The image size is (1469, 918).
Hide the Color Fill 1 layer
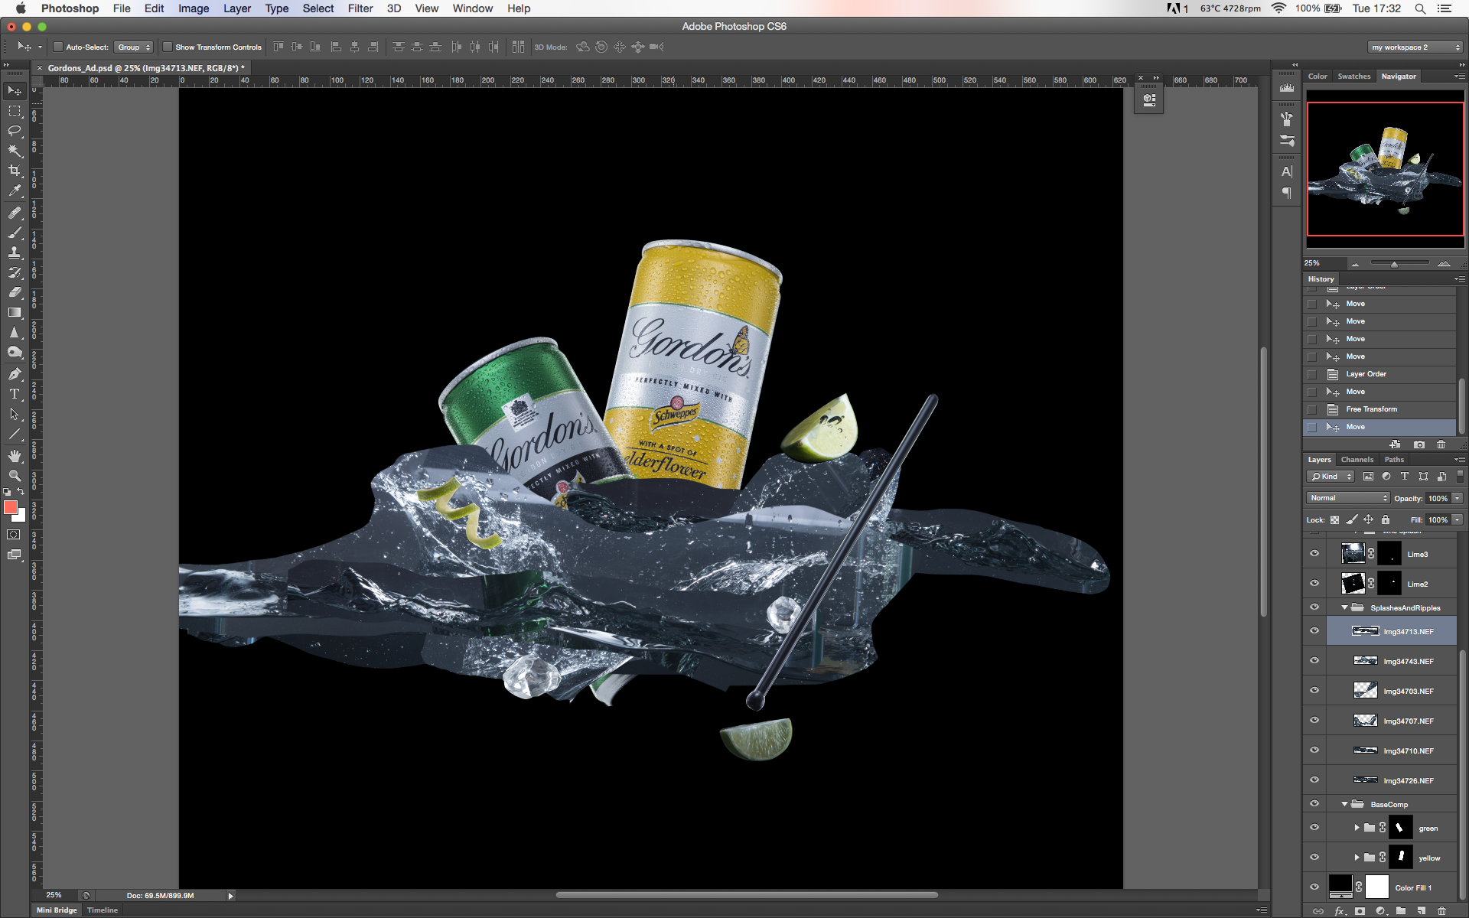pyautogui.click(x=1314, y=887)
